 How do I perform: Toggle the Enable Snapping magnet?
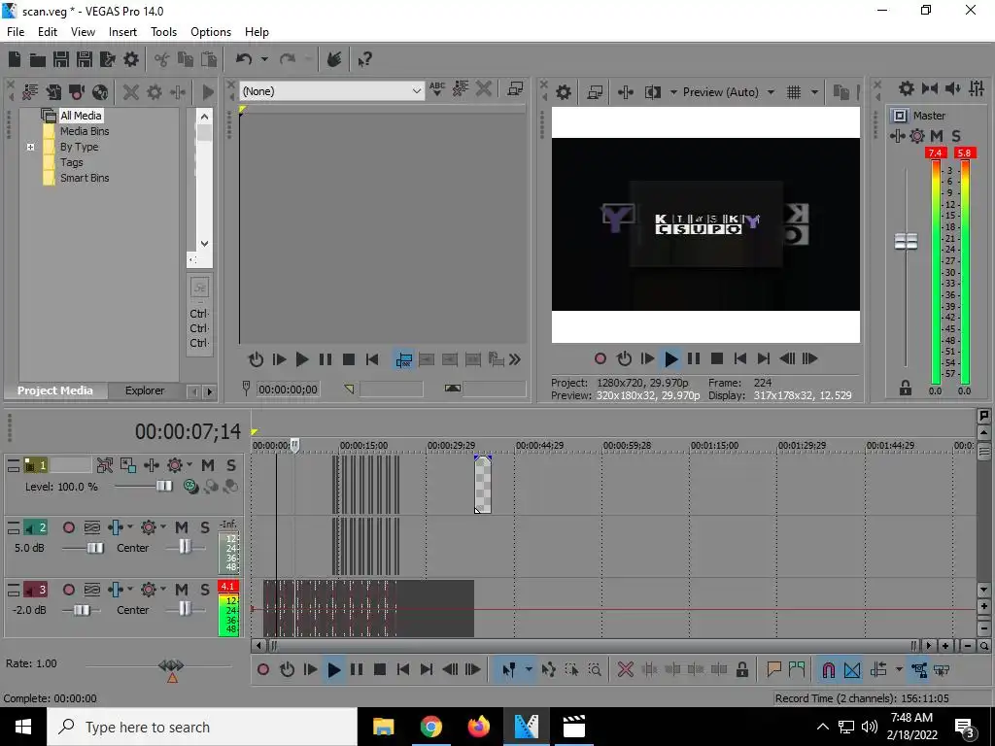[x=828, y=669]
